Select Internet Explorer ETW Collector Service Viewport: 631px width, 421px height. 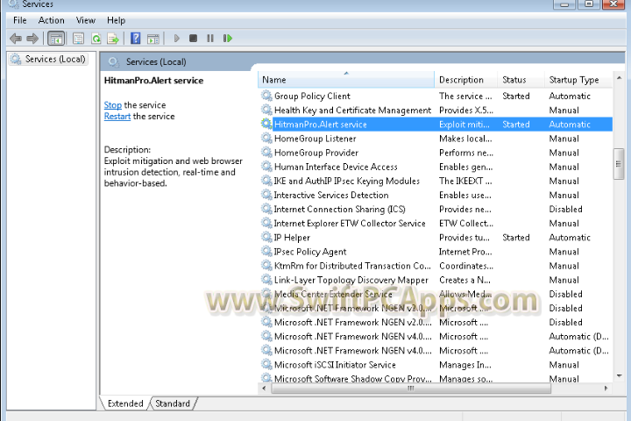click(x=436, y=223)
